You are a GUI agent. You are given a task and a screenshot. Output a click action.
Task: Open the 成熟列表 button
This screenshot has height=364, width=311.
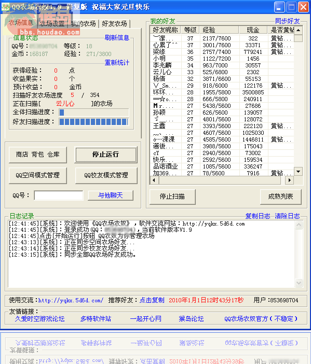coord(280,197)
